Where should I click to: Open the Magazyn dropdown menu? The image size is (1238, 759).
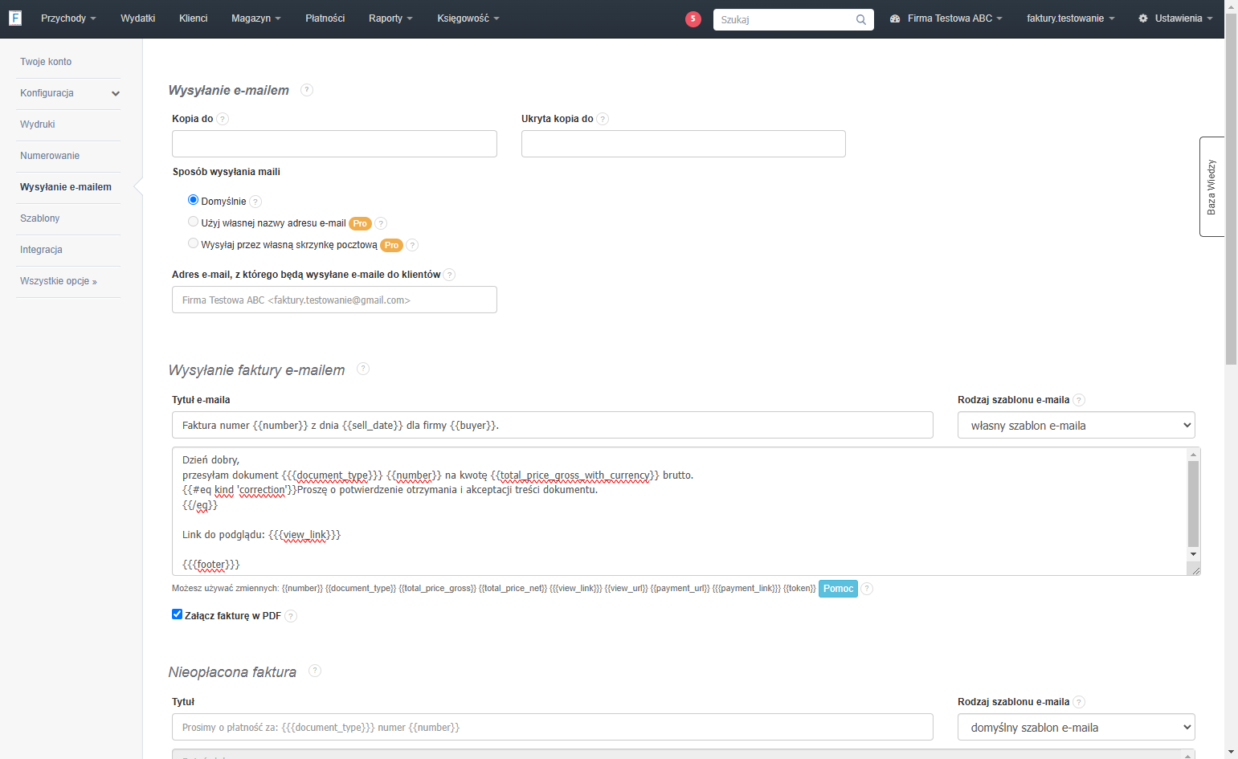256,18
